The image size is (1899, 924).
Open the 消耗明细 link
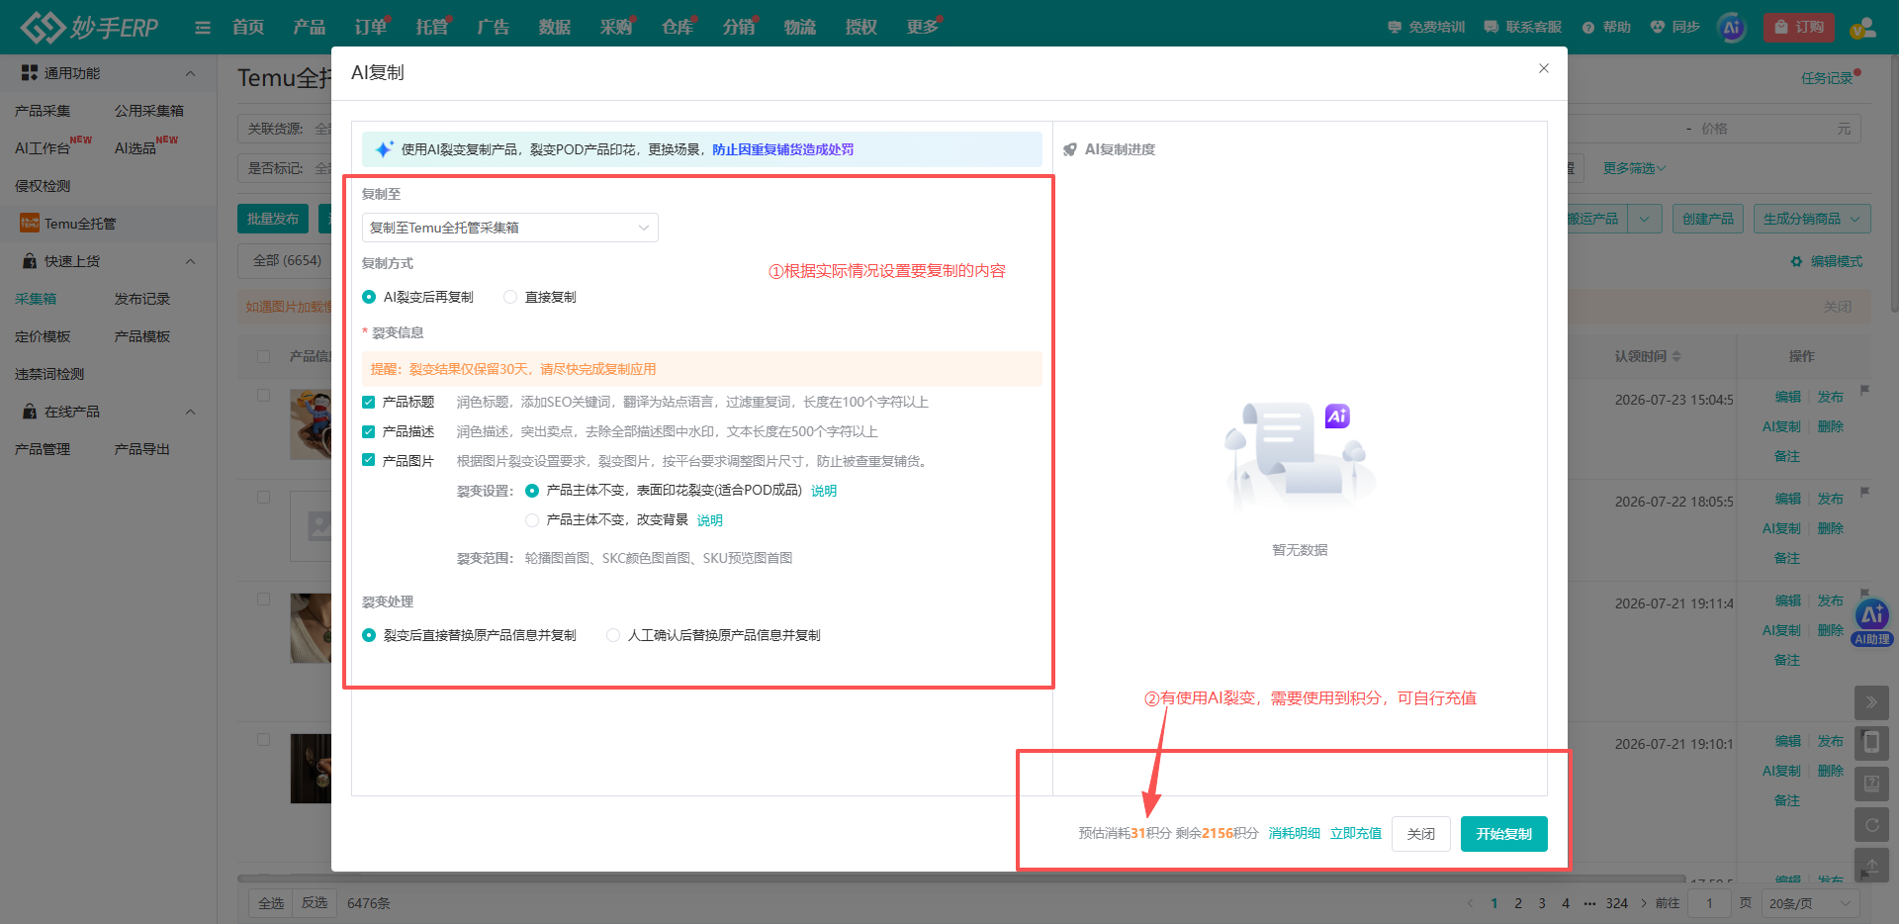coord(1295,833)
